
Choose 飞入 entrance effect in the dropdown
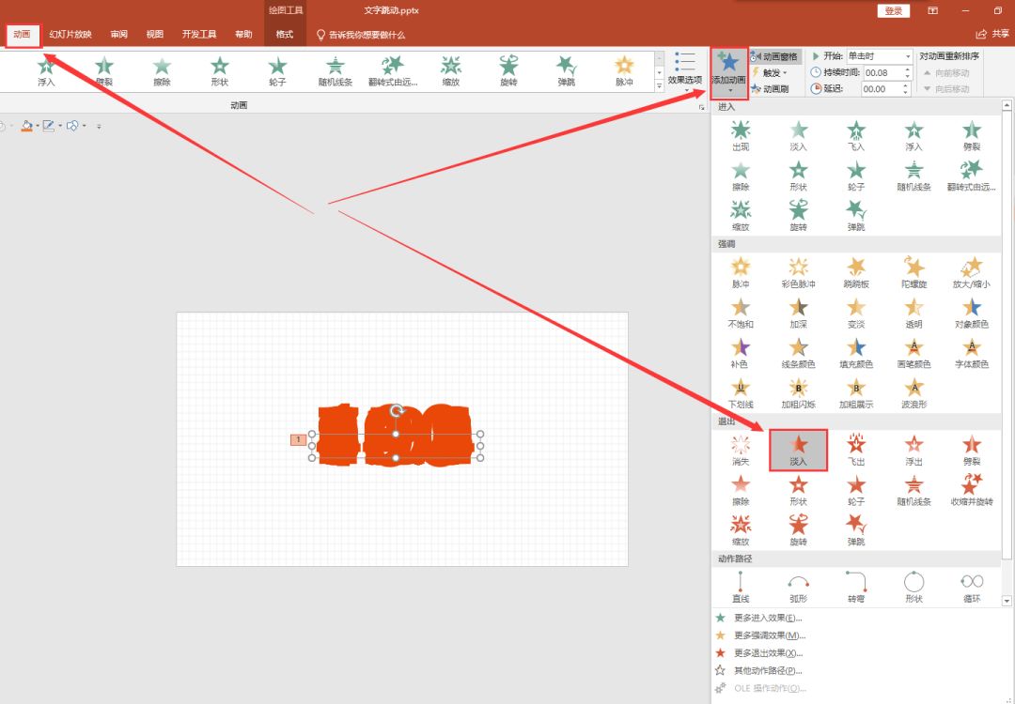[x=856, y=136]
